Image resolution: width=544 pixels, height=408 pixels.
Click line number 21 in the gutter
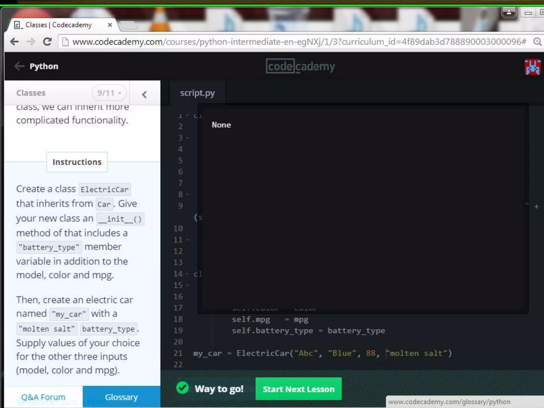click(x=178, y=353)
